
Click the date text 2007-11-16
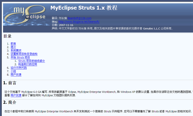[x=66, y=25]
